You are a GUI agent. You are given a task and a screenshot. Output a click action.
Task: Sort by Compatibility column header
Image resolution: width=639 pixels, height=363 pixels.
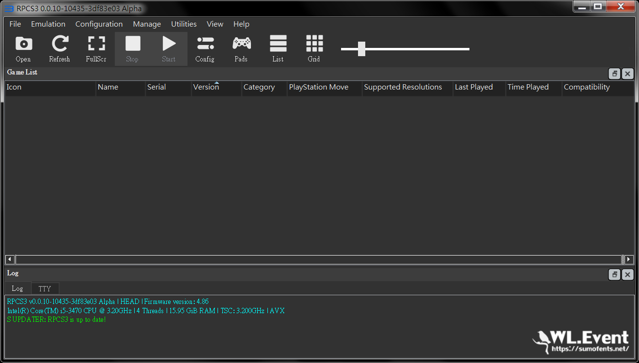click(598, 88)
